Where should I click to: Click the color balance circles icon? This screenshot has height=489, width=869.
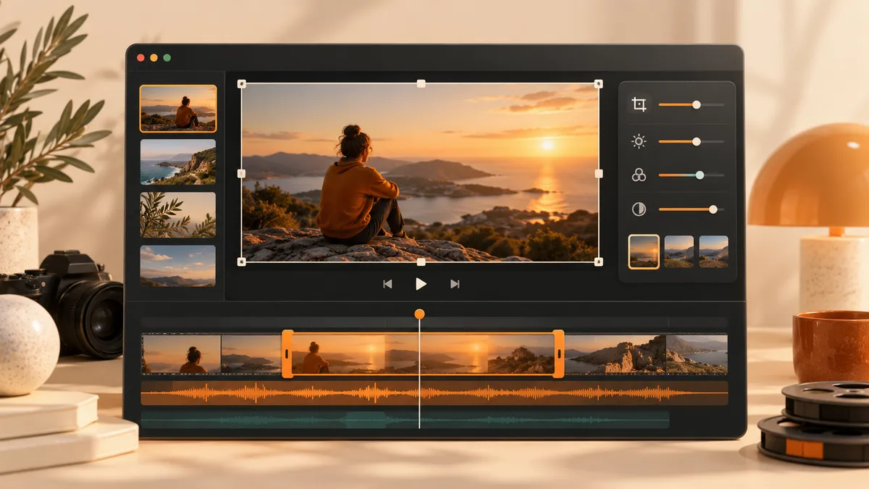pos(639,175)
